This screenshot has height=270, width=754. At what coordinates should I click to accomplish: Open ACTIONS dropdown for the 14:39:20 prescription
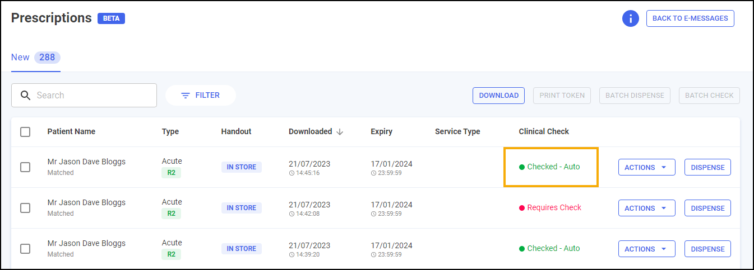(x=646, y=249)
